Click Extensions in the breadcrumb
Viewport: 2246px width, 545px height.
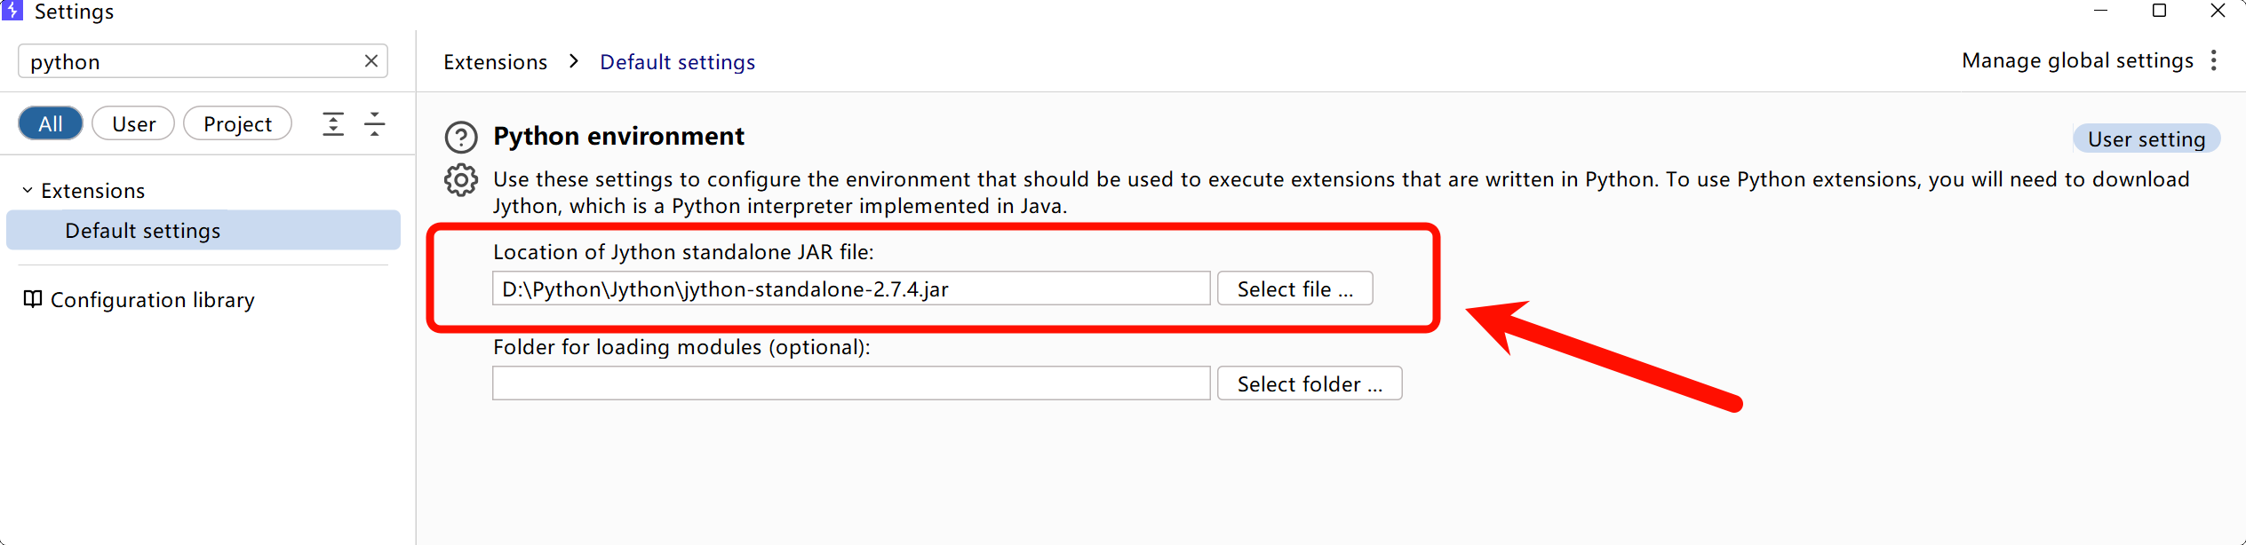[496, 62]
